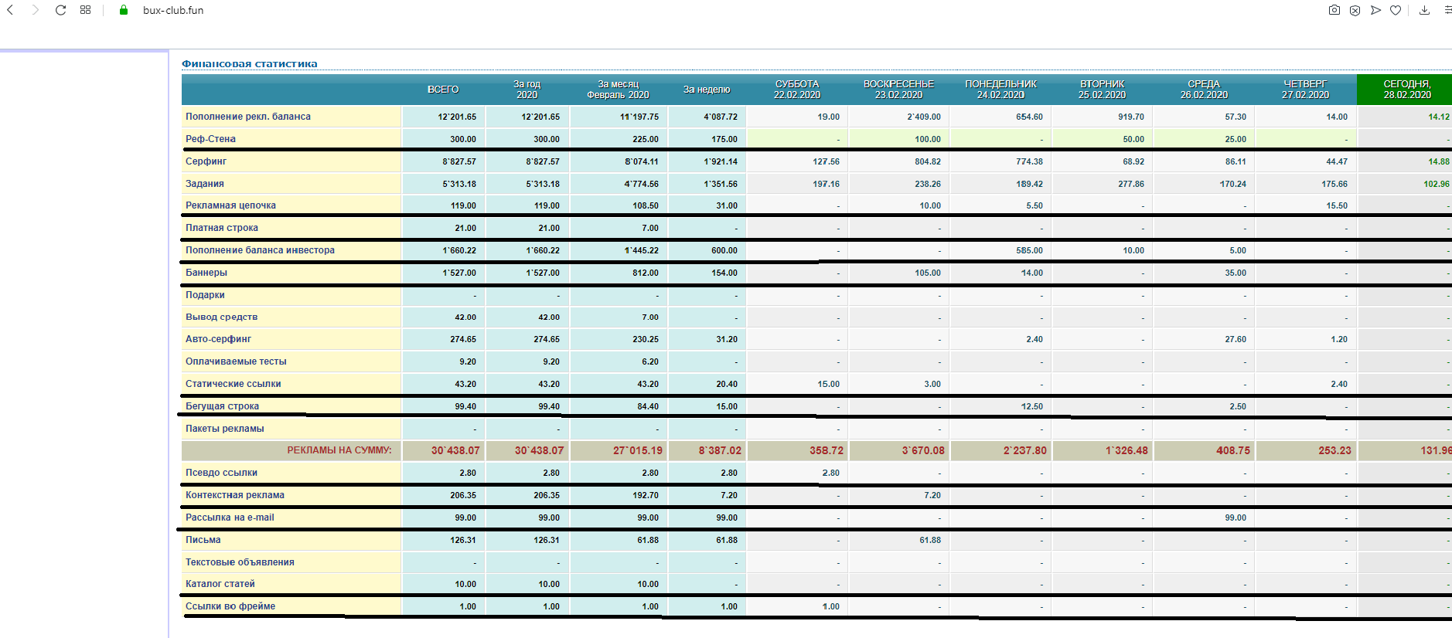
Task: Click the ВТОРНИК 25.02.2020 header
Action: click(1103, 90)
